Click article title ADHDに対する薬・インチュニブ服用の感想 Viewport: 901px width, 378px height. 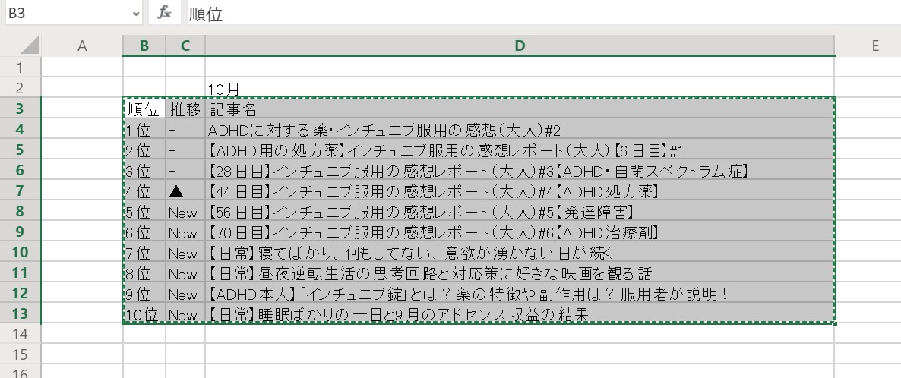[520, 129]
